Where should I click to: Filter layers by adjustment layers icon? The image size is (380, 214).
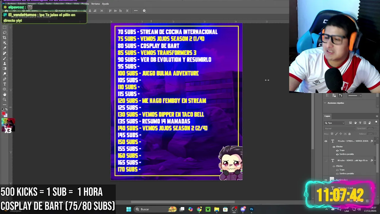(355, 123)
